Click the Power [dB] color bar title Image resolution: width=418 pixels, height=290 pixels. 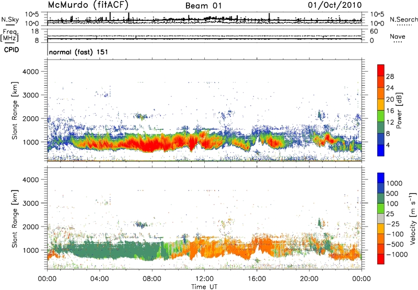tap(399, 110)
